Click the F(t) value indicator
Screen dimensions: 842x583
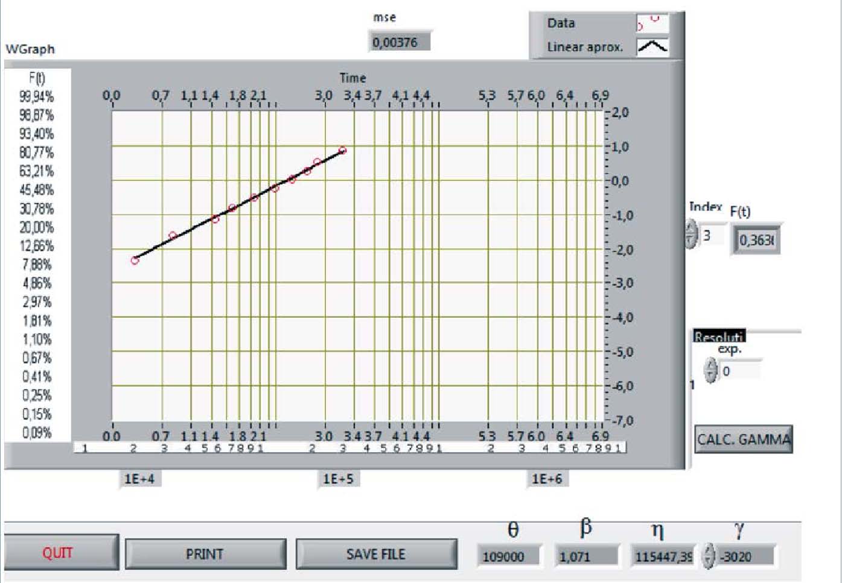coord(756,240)
